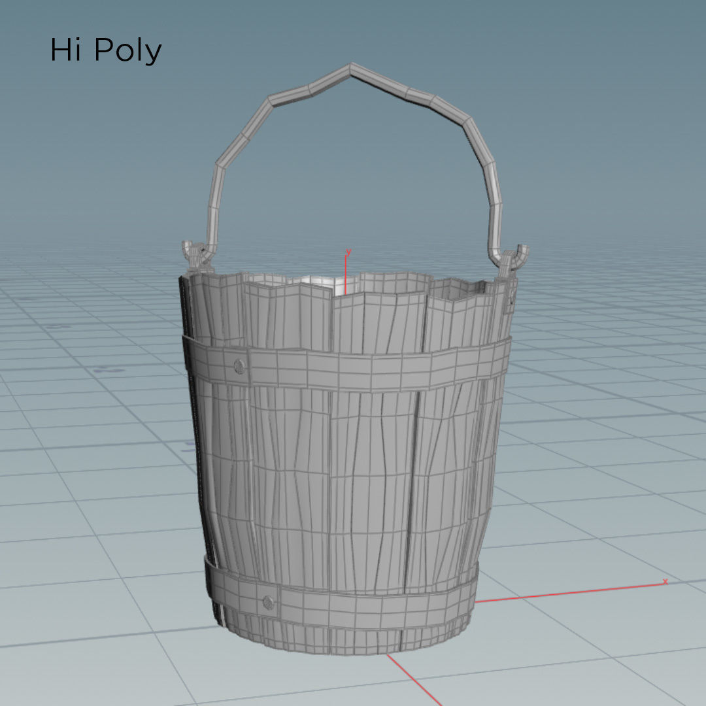
Task: Click the red "x" axis label
Action: [665, 582]
